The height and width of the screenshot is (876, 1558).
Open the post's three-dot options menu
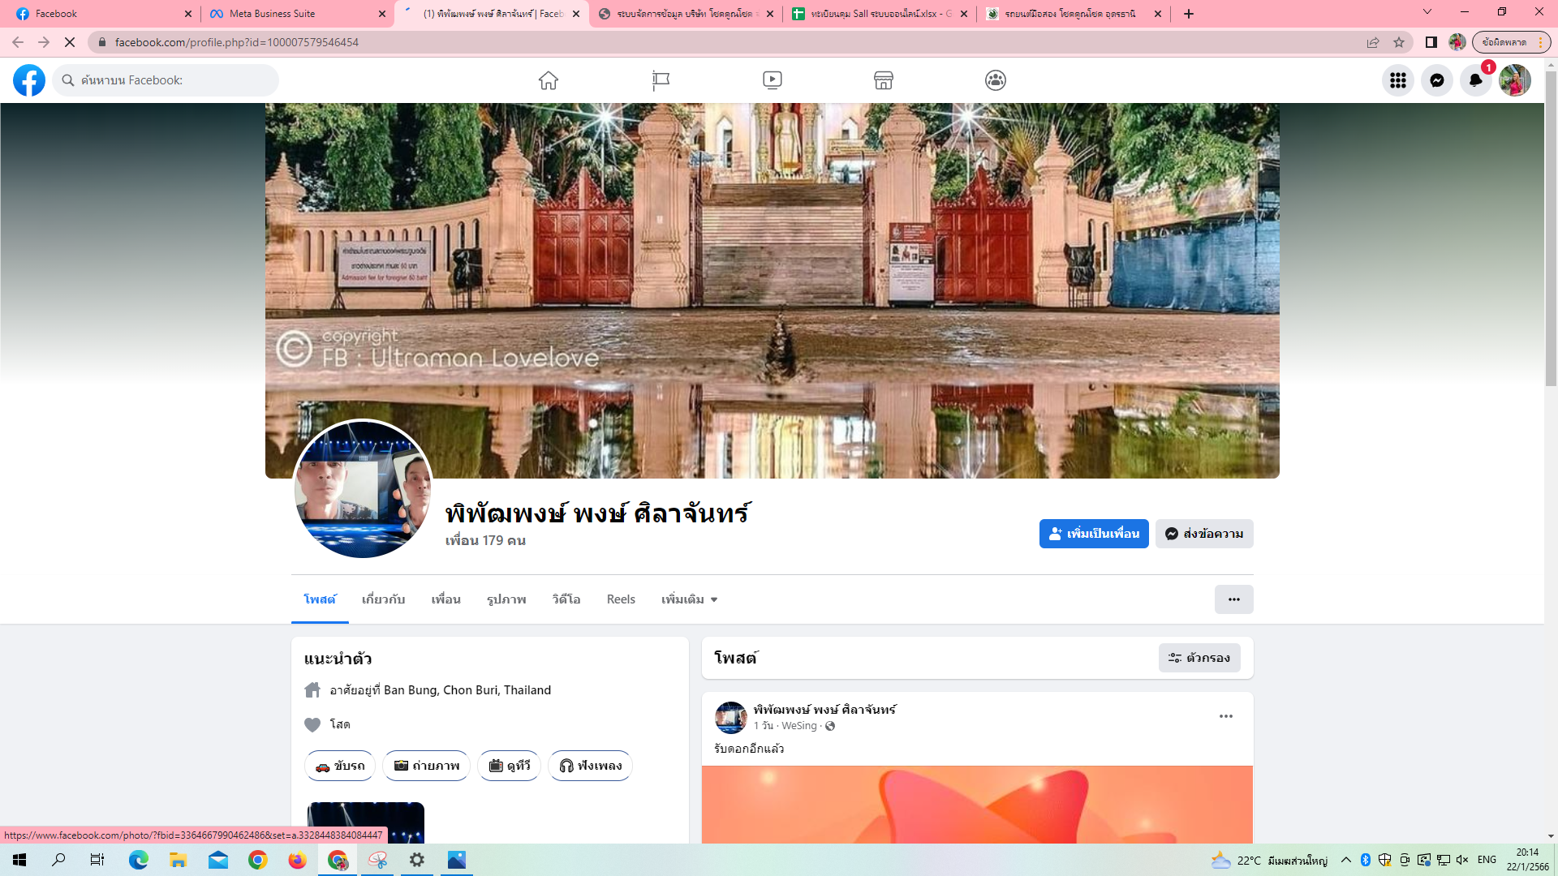(x=1225, y=716)
